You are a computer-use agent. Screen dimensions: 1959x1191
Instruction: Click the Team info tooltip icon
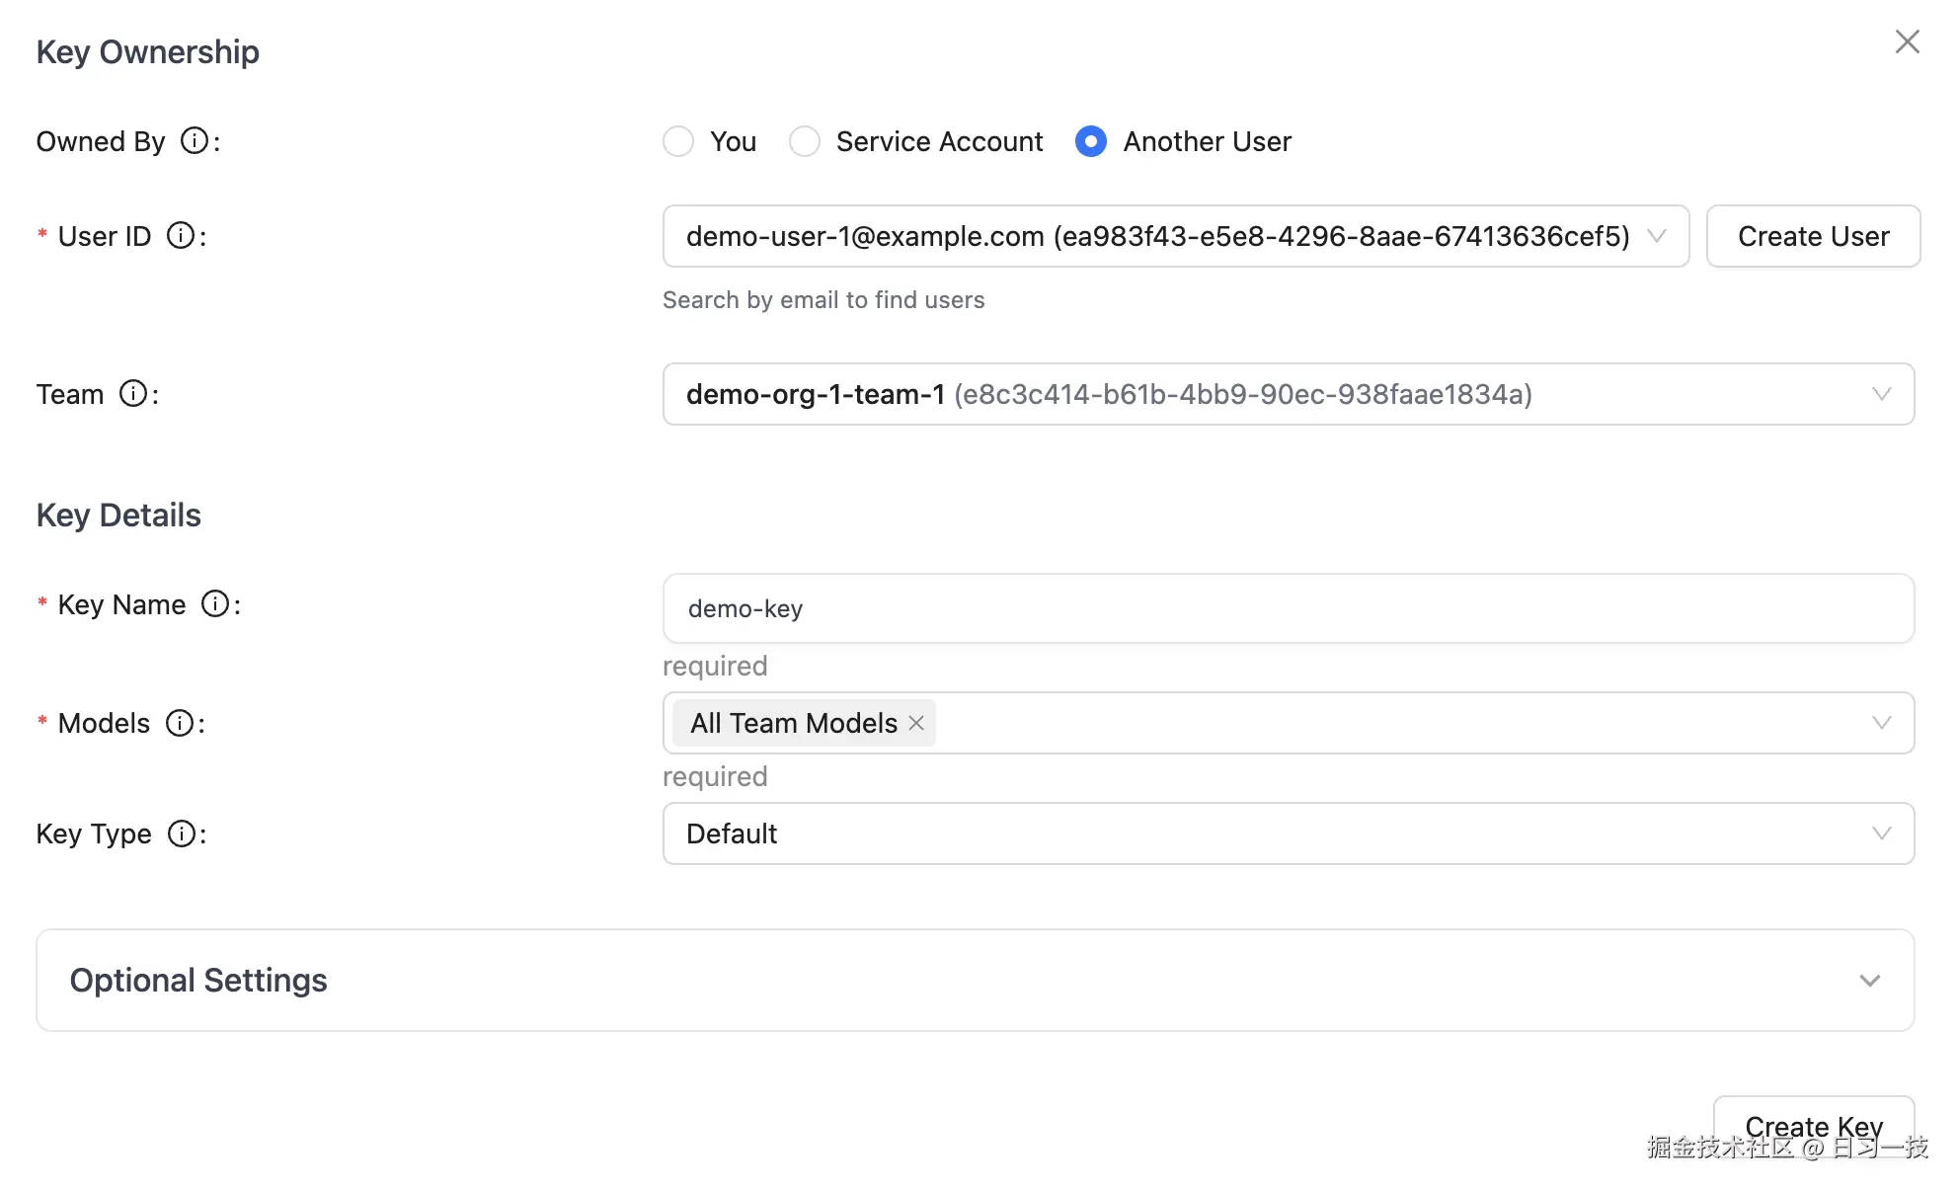(133, 394)
